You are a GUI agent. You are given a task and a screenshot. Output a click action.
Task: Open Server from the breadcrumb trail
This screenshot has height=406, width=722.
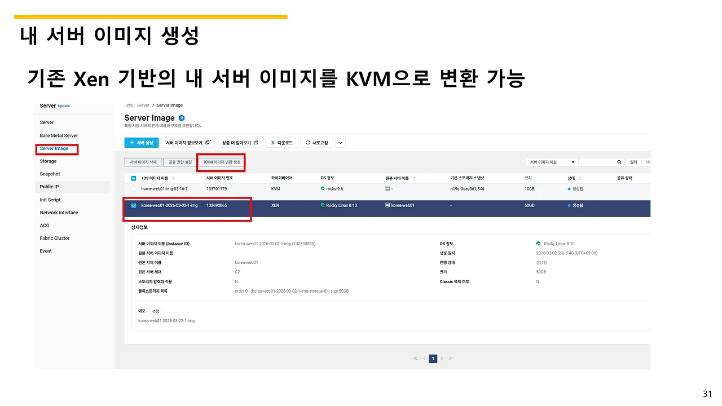143,105
